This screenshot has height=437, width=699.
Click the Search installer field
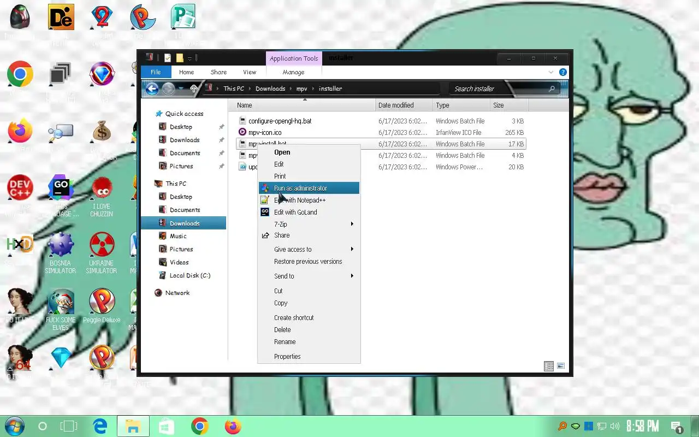point(503,88)
